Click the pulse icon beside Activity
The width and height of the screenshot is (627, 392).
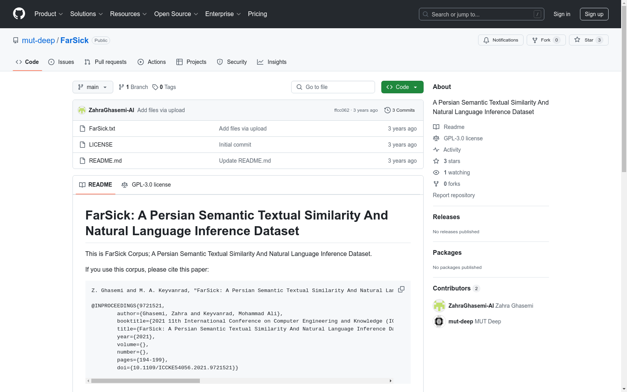coord(436,150)
